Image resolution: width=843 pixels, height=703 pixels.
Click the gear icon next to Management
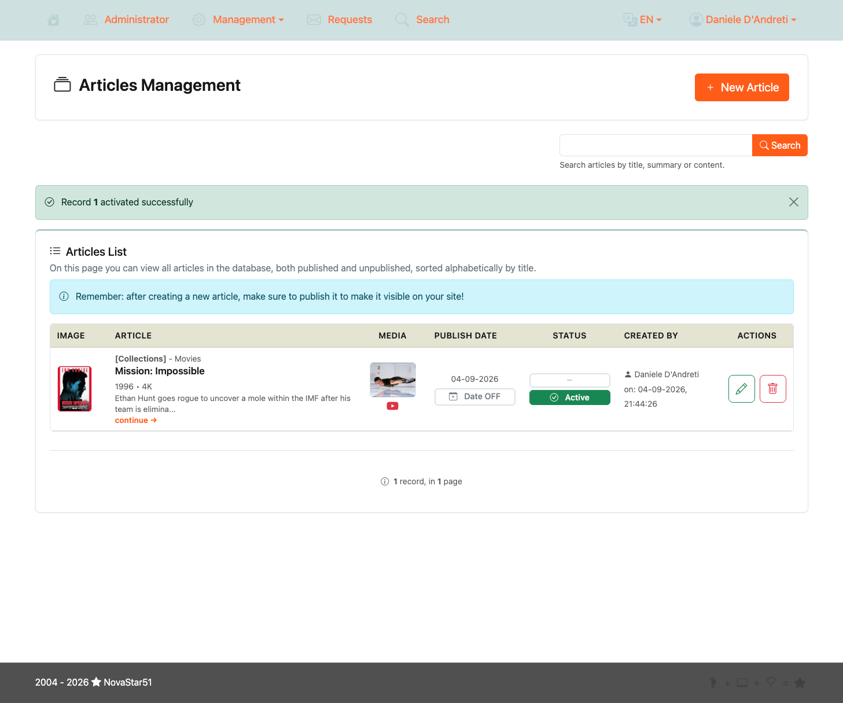tap(199, 19)
